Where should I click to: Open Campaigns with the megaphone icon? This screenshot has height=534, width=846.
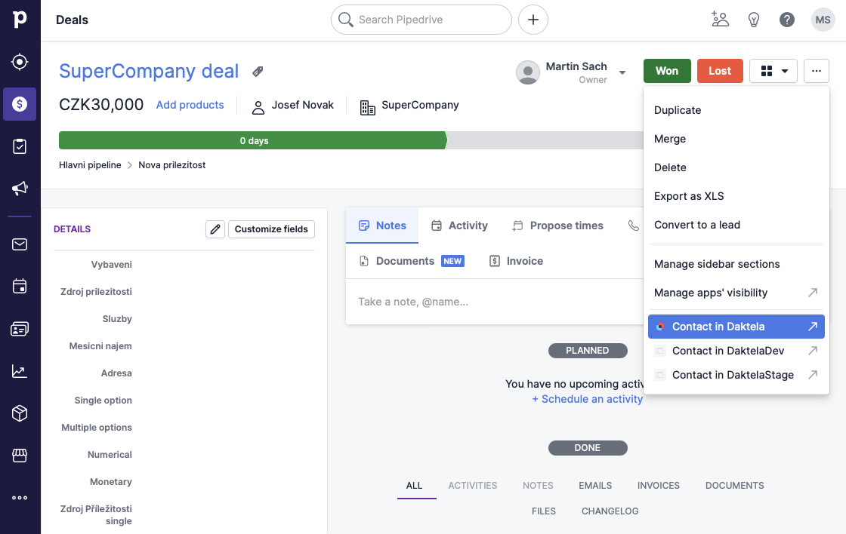20,189
